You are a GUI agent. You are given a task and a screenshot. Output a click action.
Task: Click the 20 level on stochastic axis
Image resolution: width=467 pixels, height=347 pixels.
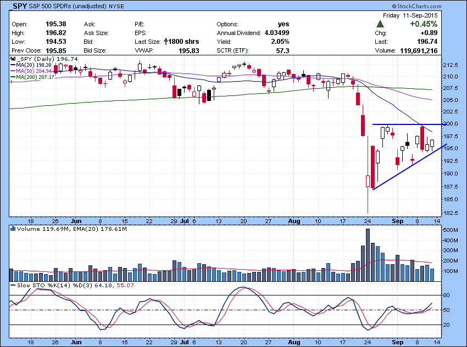[447, 325]
